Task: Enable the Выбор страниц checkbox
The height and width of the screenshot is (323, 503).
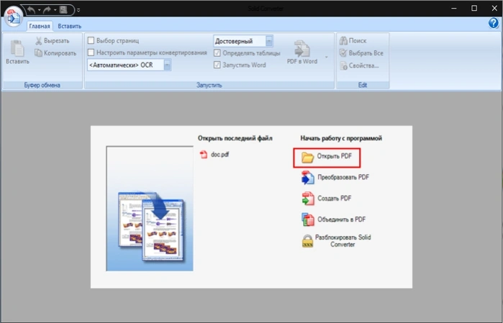Action: pyautogui.click(x=91, y=40)
